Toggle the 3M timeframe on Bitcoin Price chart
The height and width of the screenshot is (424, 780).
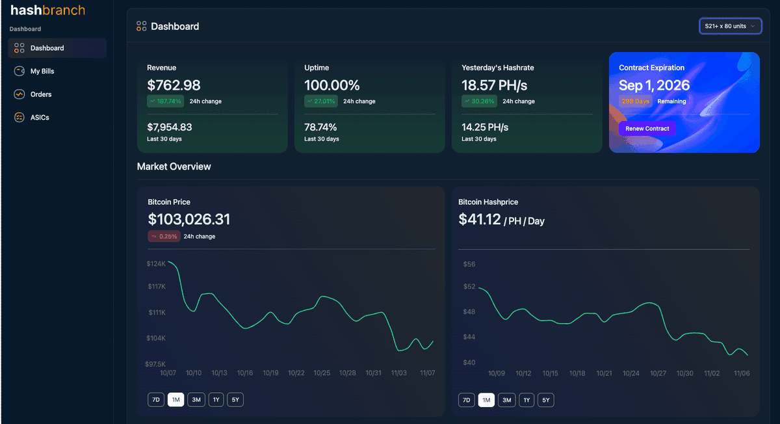pyautogui.click(x=196, y=399)
